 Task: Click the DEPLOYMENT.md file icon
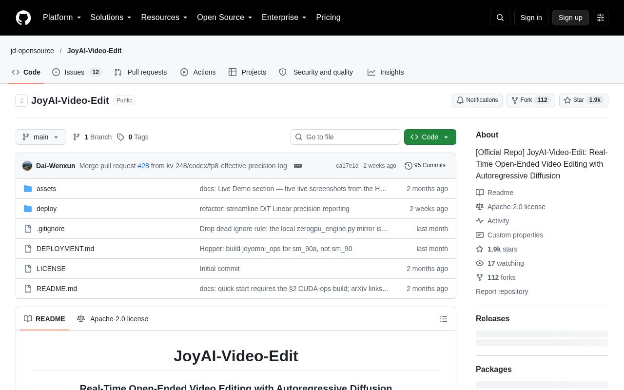[28, 249]
